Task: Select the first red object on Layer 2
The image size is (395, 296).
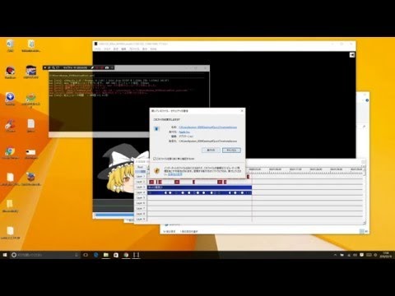Action: click(x=151, y=182)
